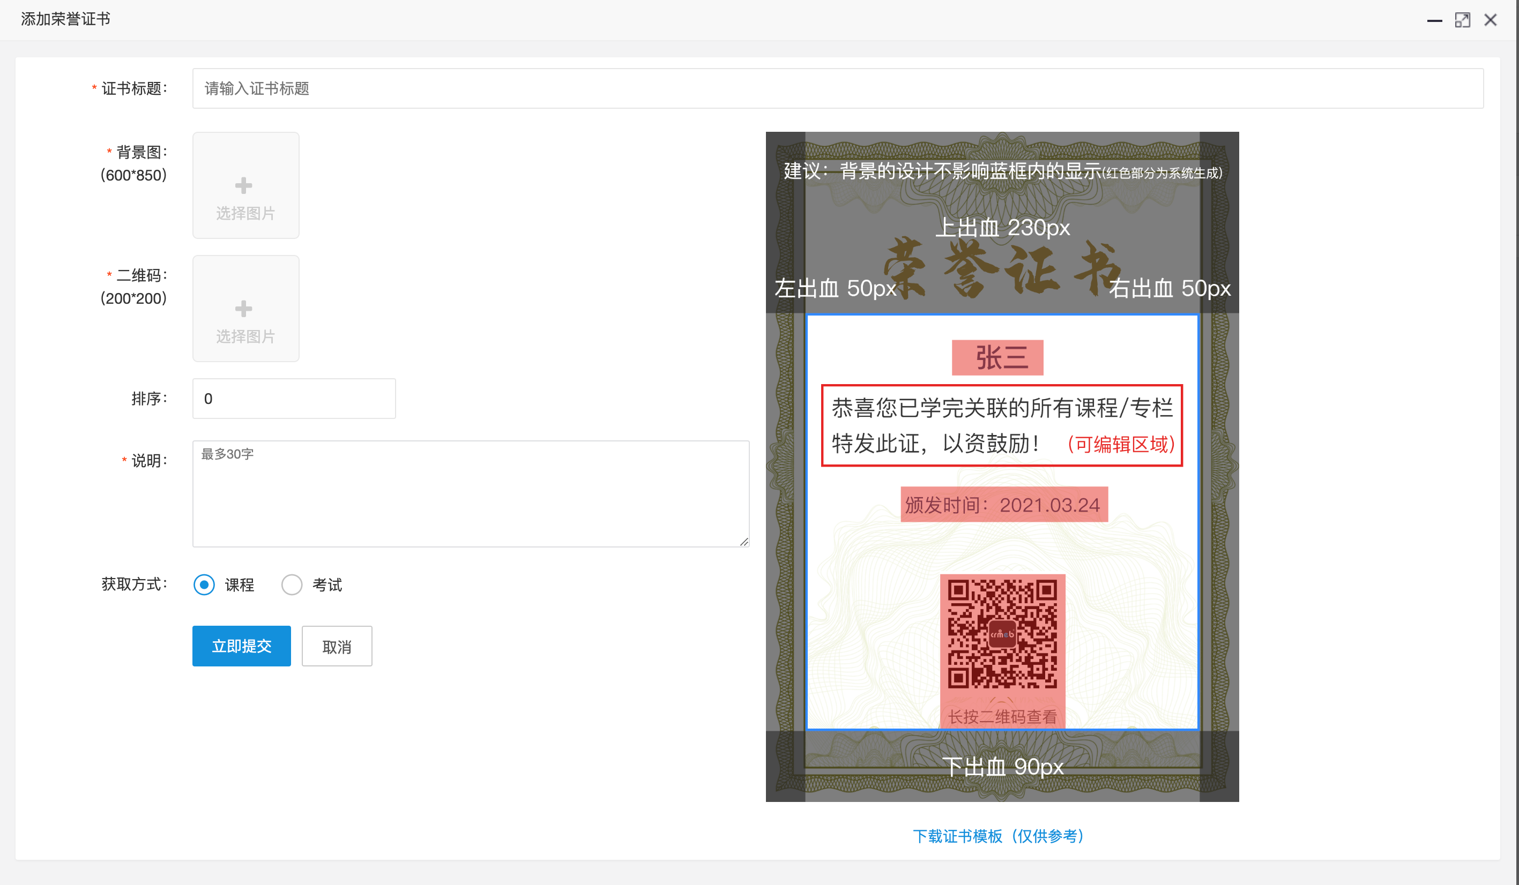1519x885 pixels.
Task: Click the 可编辑区域 text in preview
Action: point(1121,445)
